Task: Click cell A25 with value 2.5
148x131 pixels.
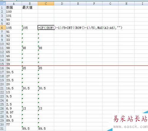Action: (14, 104)
